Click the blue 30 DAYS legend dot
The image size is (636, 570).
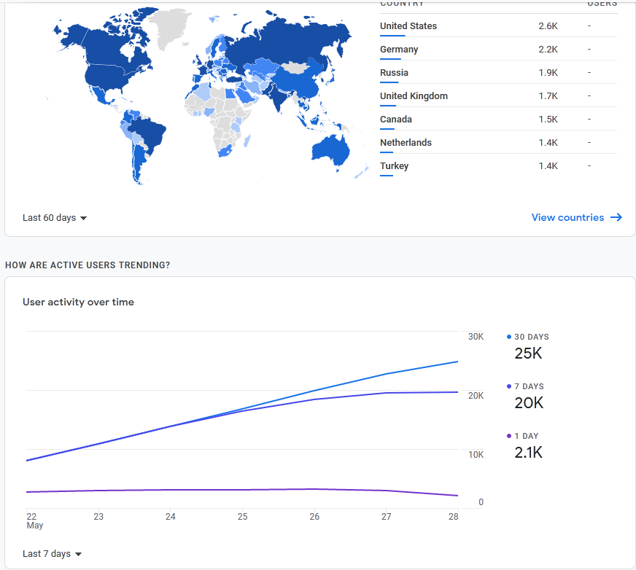pyautogui.click(x=508, y=336)
